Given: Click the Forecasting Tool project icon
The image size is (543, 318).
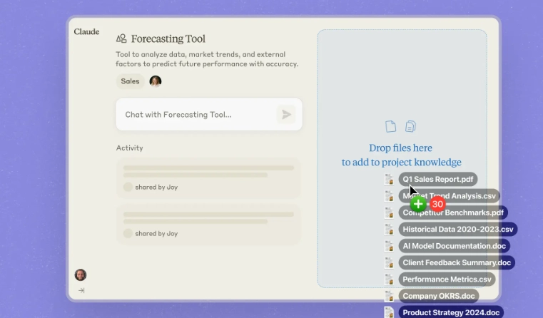Looking at the screenshot, I should tap(121, 39).
